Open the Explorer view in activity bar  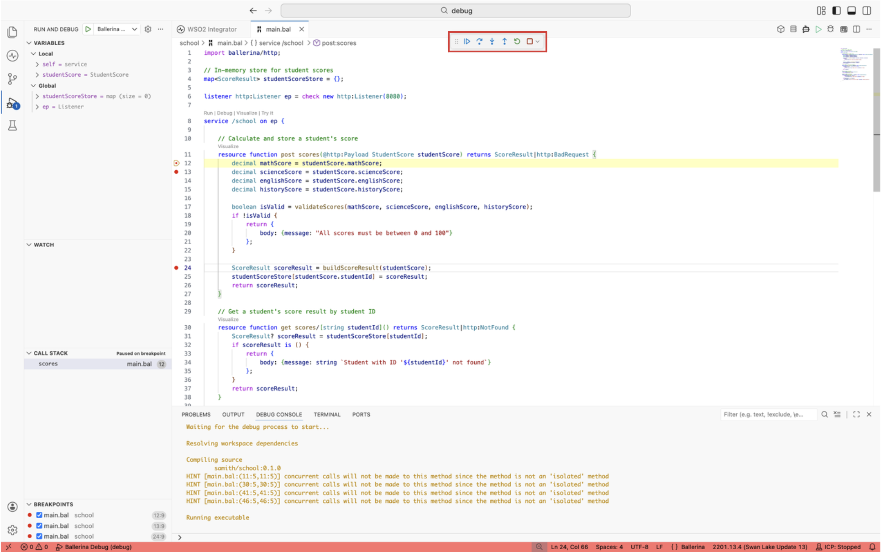[x=12, y=32]
